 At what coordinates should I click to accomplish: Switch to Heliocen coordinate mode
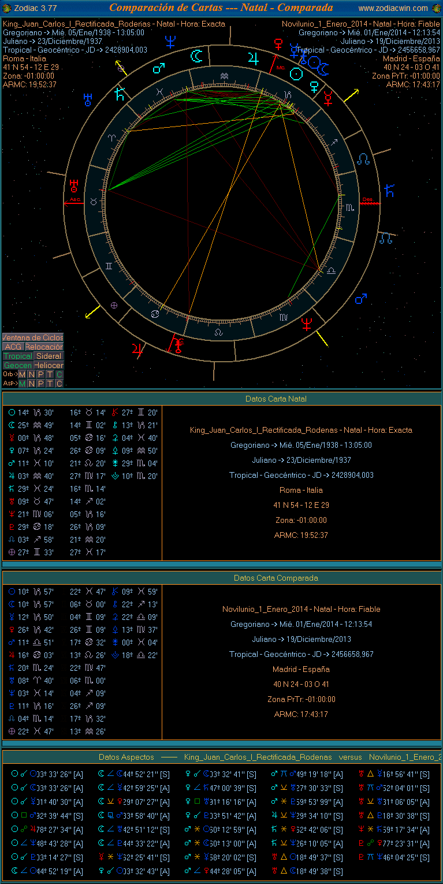(49, 366)
